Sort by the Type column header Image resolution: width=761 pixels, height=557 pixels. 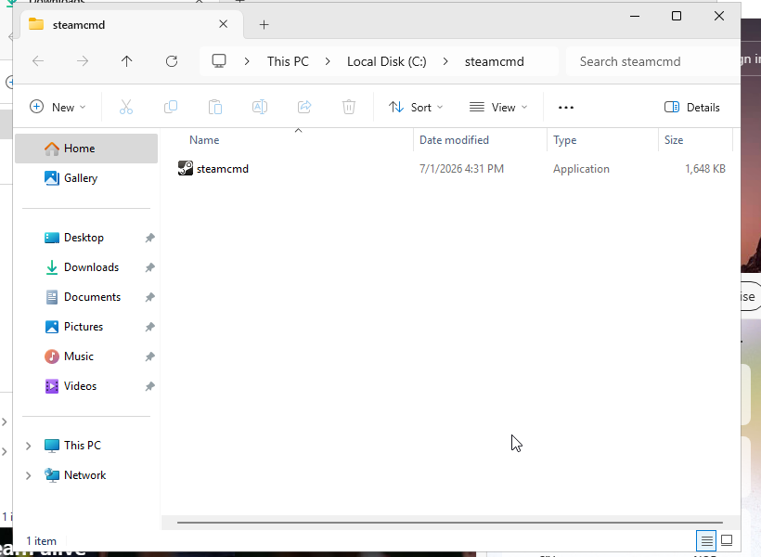[602, 140]
